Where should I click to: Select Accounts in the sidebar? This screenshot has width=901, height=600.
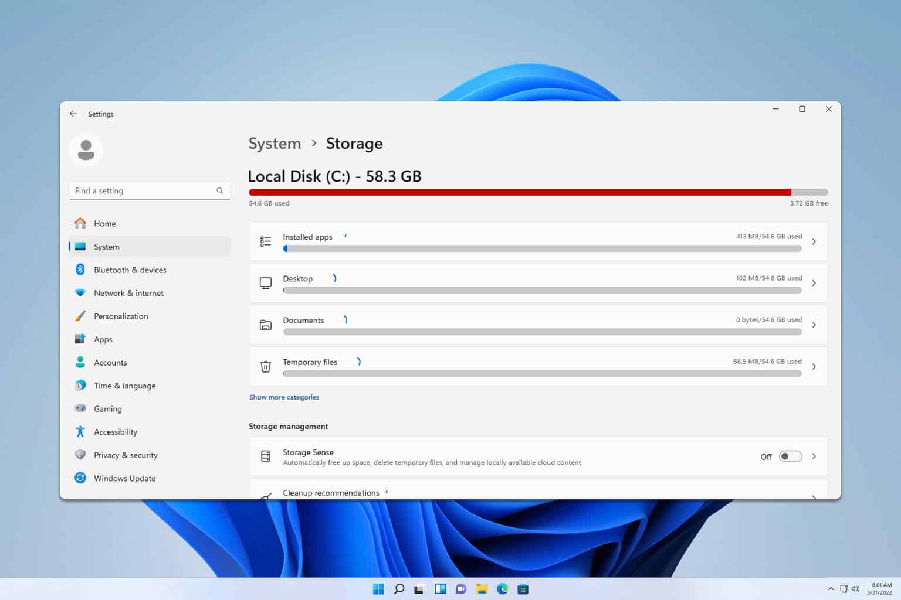pyautogui.click(x=150, y=362)
